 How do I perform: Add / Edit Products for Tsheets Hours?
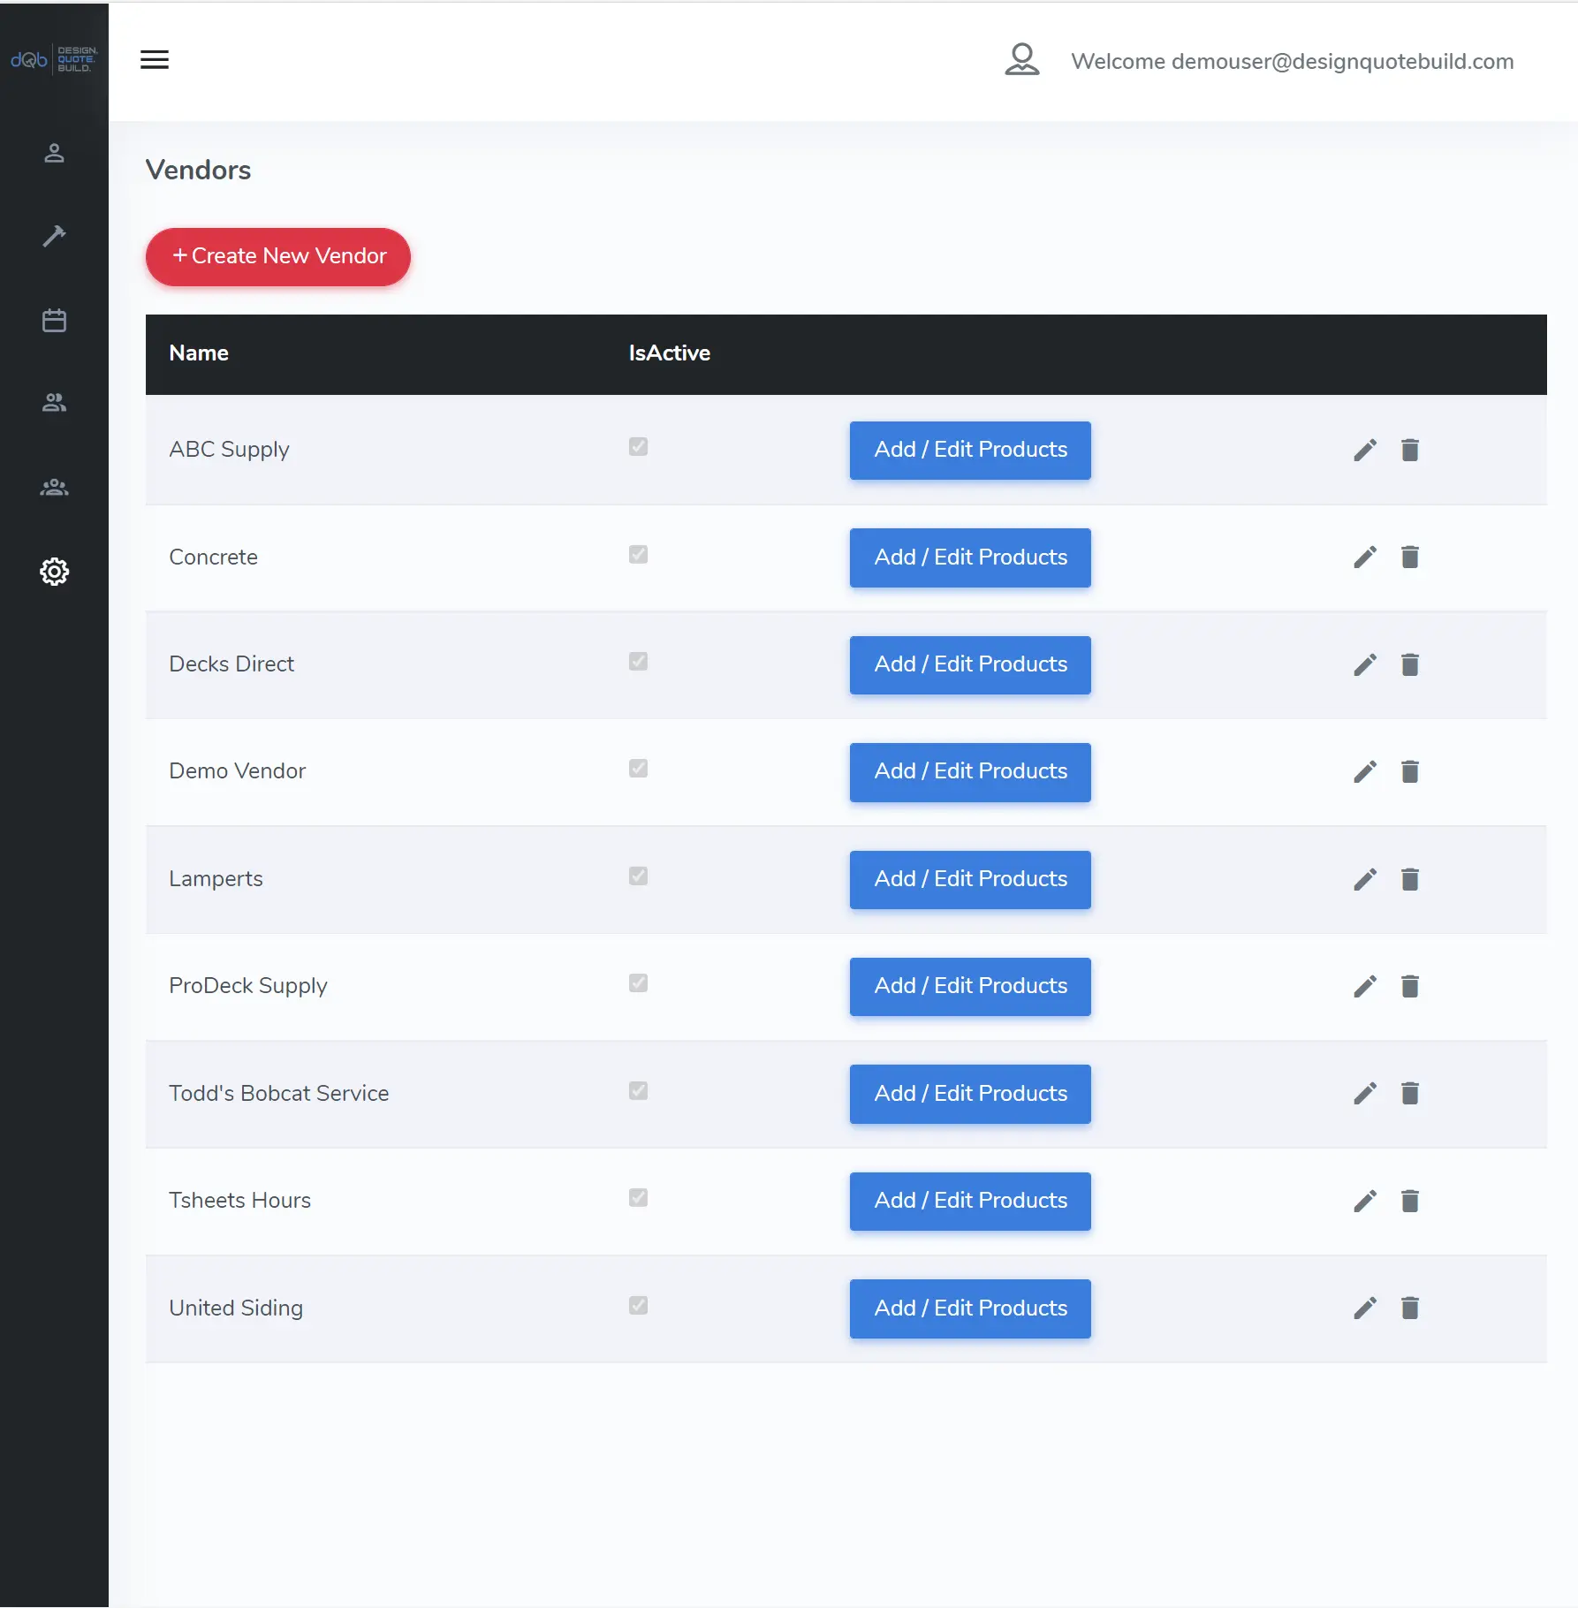[970, 1201]
